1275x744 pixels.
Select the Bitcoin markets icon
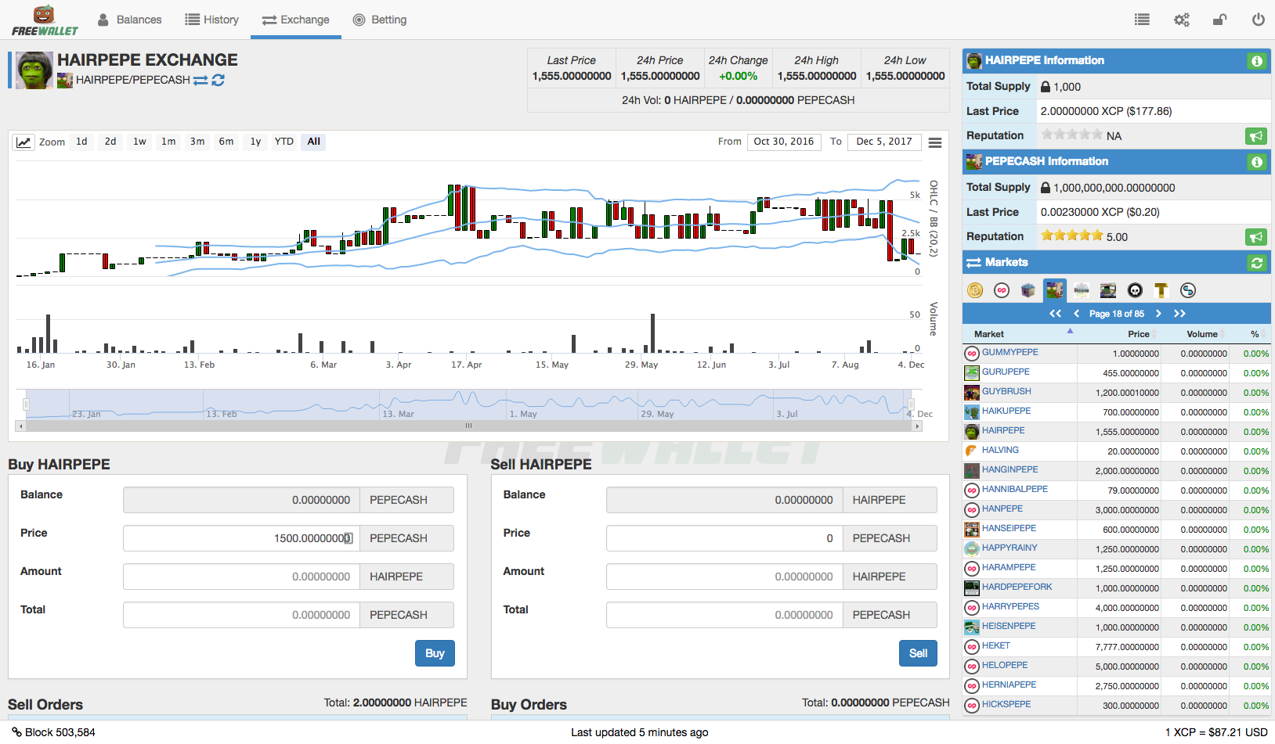pos(975,290)
